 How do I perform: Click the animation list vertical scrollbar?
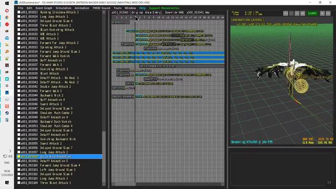click(104, 157)
